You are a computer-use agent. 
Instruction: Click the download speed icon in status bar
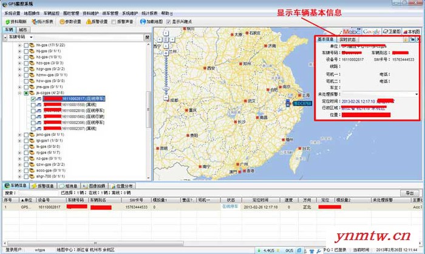[259, 250]
